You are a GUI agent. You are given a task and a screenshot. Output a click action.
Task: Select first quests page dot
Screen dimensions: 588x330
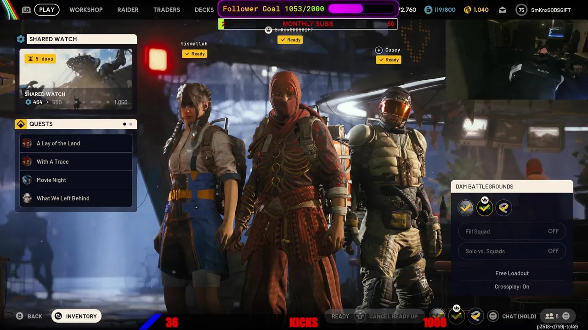pos(124,124)
